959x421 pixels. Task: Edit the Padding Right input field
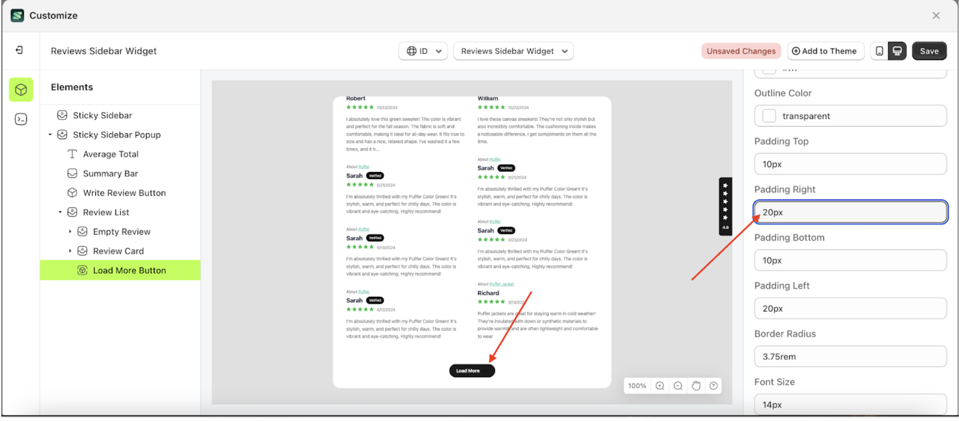coord(850,212)
